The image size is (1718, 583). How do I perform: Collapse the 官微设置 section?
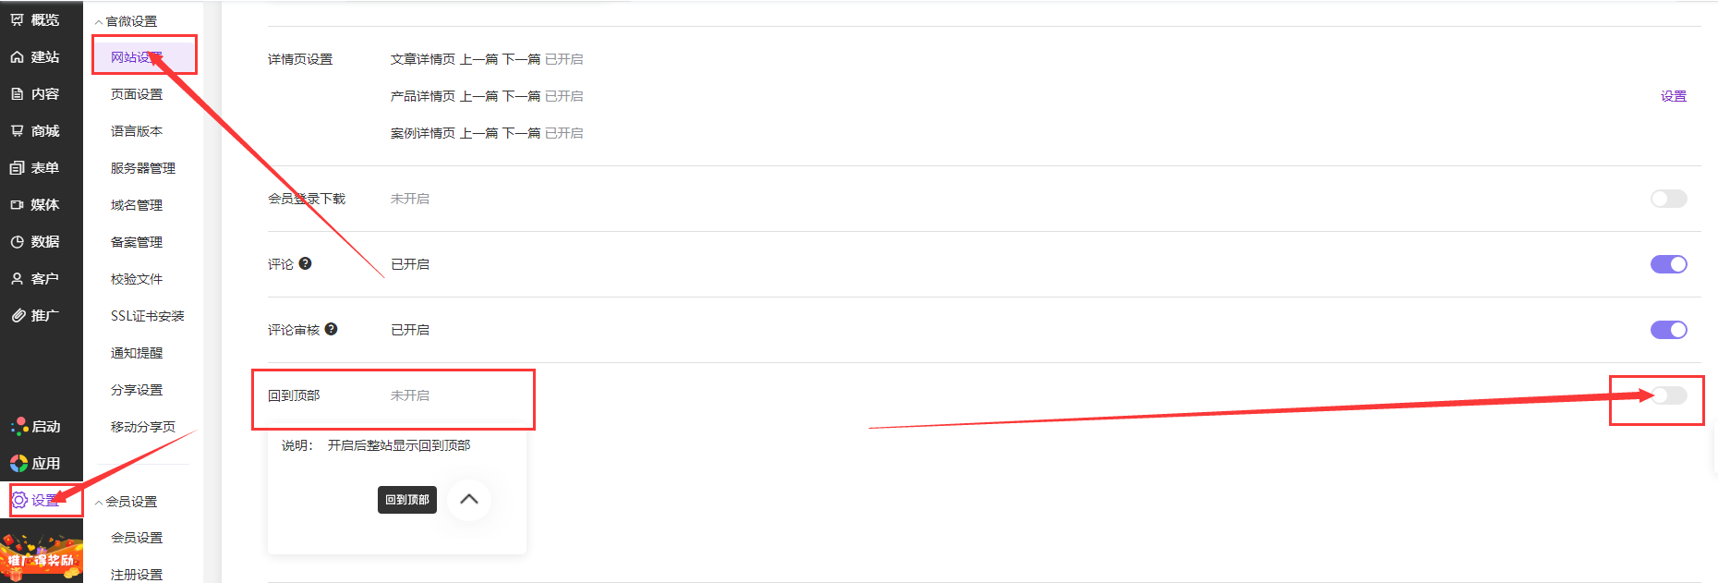click(99, 21)
